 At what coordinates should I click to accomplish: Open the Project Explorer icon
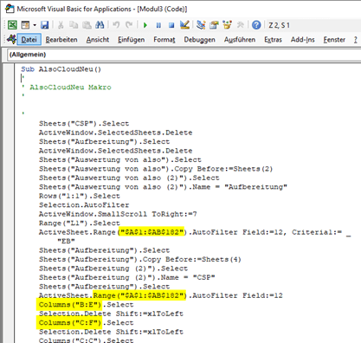(x=201, y=25)
